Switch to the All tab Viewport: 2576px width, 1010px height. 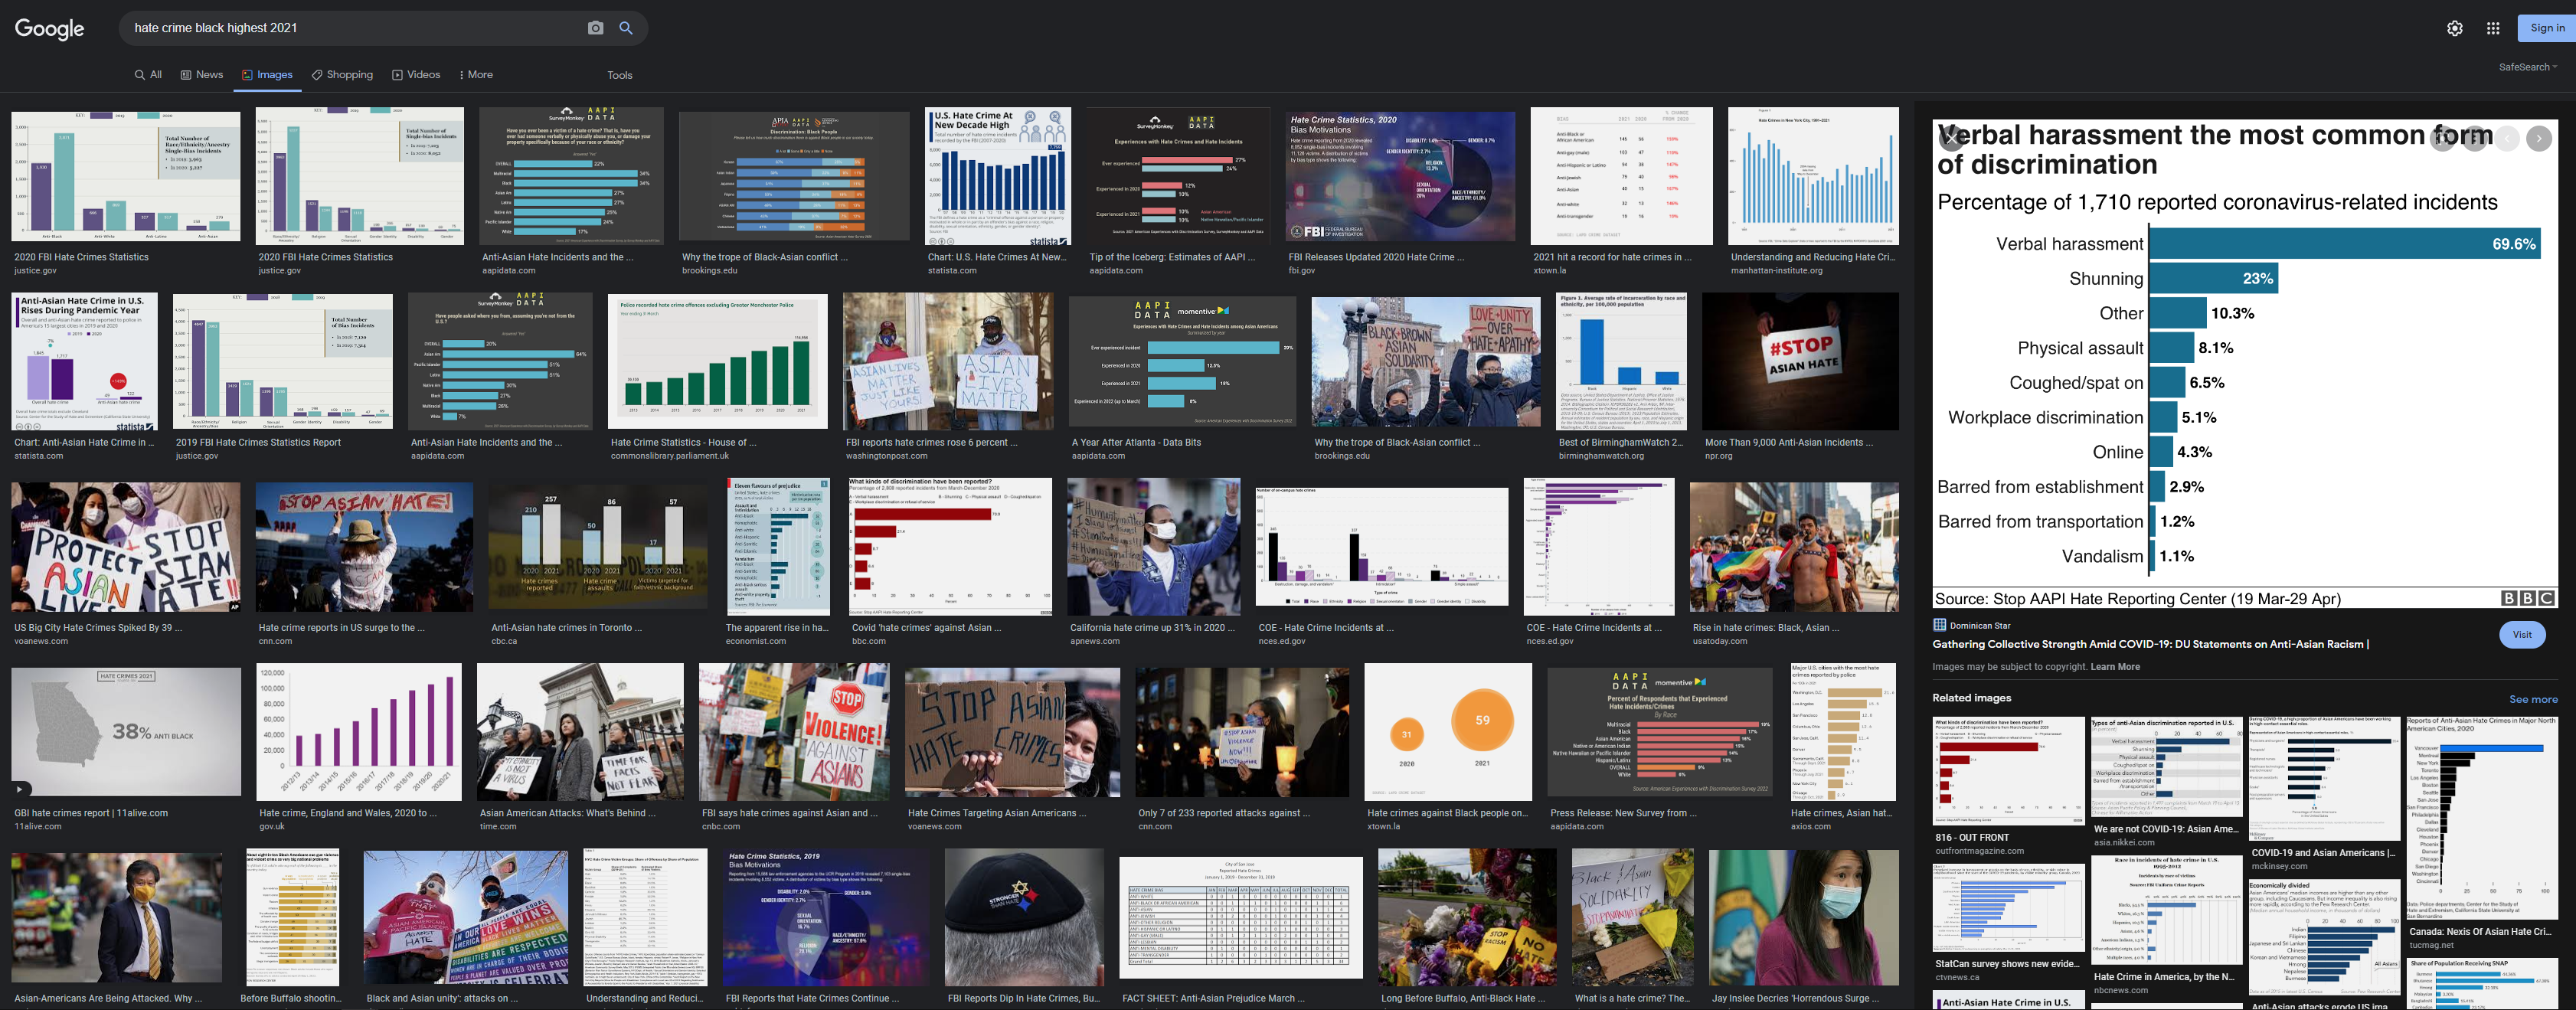[x=148, y=75]
